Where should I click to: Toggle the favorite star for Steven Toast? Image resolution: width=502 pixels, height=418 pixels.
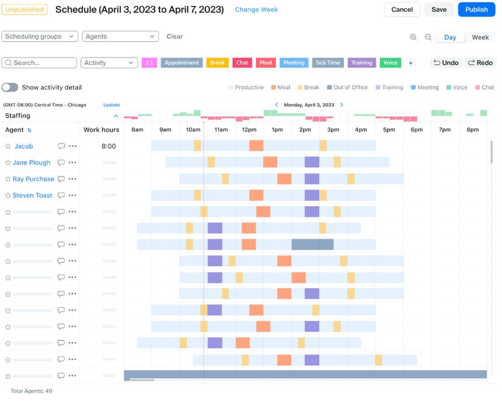pos(9,195)
